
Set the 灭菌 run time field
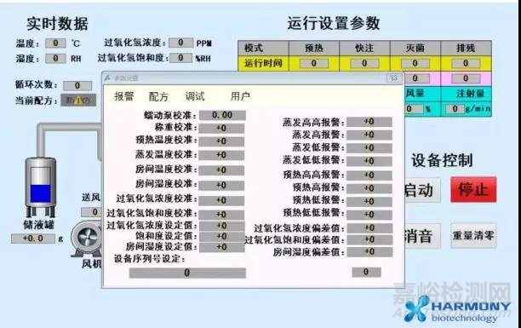[415, 63]
